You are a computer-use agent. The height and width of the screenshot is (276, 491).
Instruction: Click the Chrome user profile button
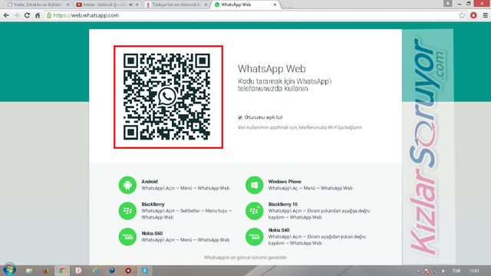coord(448,3)
